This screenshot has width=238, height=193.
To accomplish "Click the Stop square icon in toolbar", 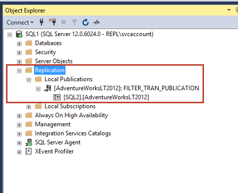I will (x=63, y=22).
